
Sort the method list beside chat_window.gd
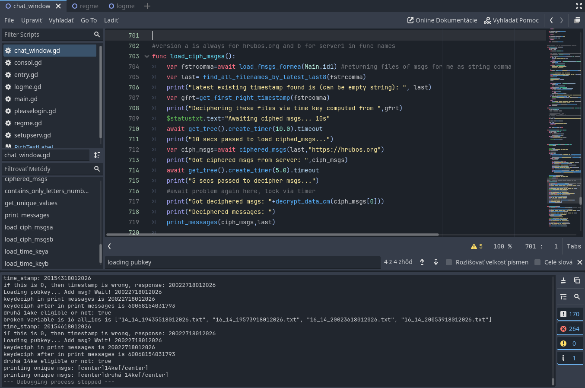click(97, 155)
